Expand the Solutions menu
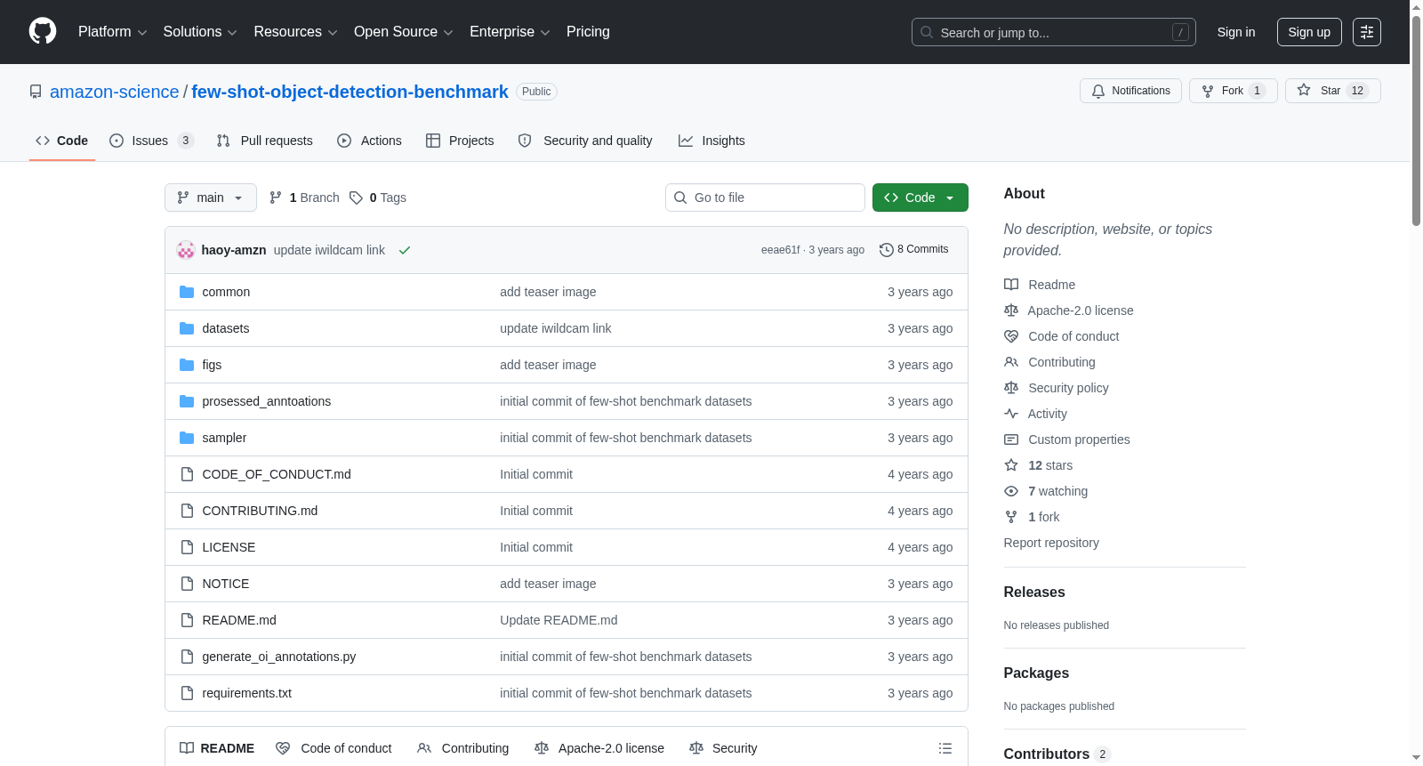This screenshot has height=766, width=1423. (x=200, y=32)
